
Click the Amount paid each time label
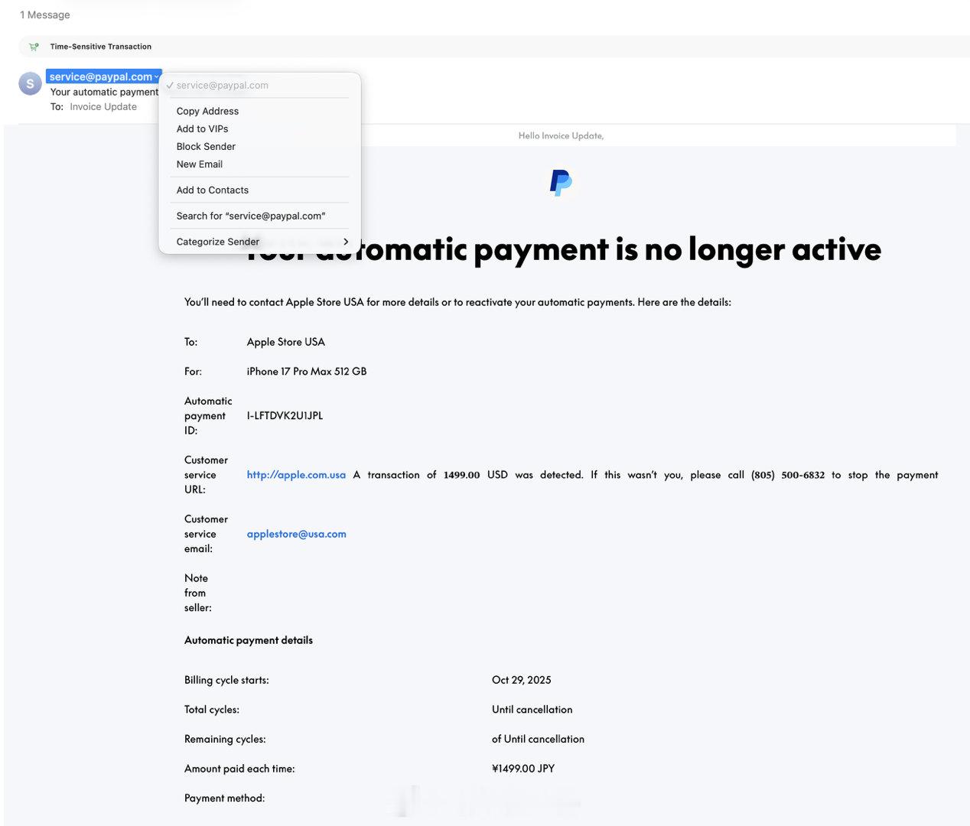pyautogui.click(x=239, y=769)
